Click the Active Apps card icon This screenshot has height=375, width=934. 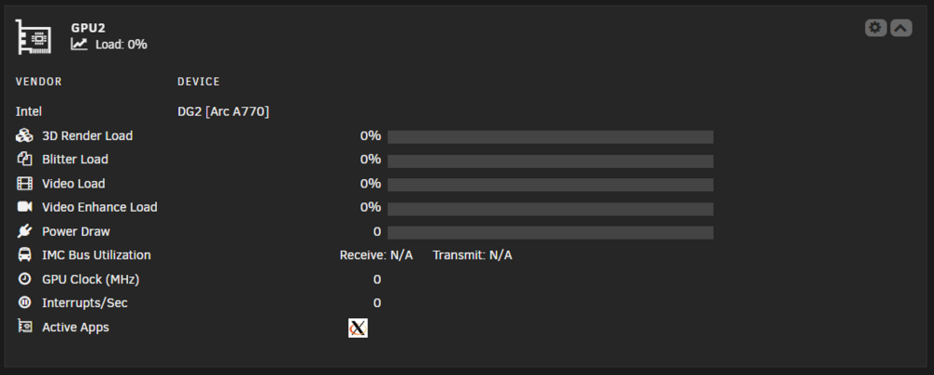24,326
